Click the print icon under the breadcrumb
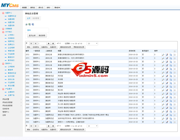 point(26,24)
